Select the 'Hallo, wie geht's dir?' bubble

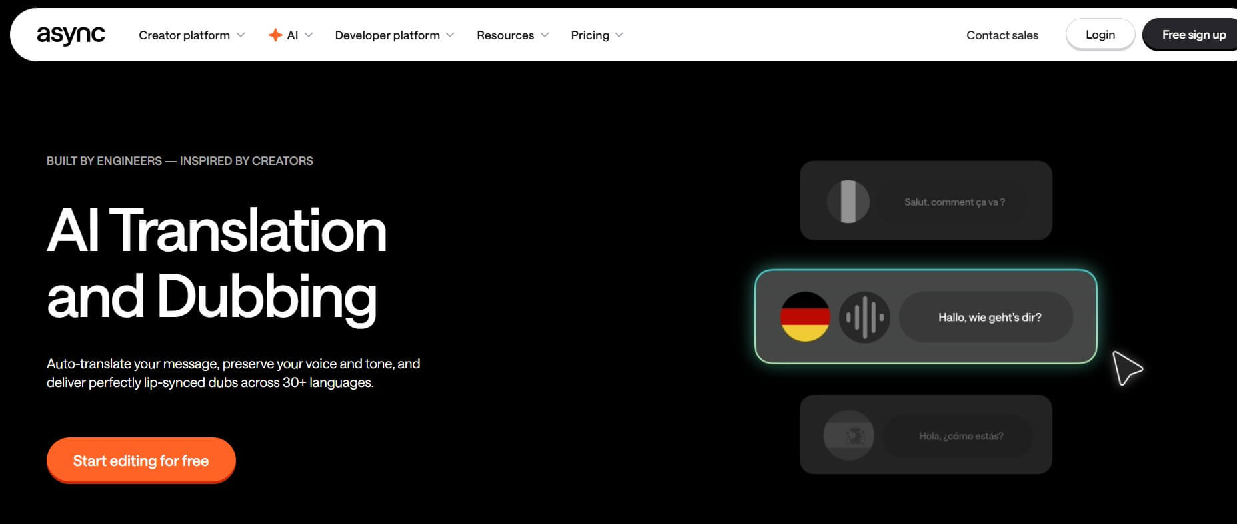click(x=986, y=317)
